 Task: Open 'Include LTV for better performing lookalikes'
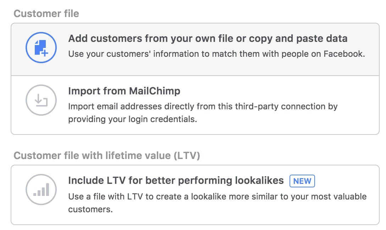pyautogui.click(x=176, y=181)
